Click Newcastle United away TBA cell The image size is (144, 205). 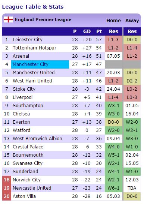click(x=132, y=188)
